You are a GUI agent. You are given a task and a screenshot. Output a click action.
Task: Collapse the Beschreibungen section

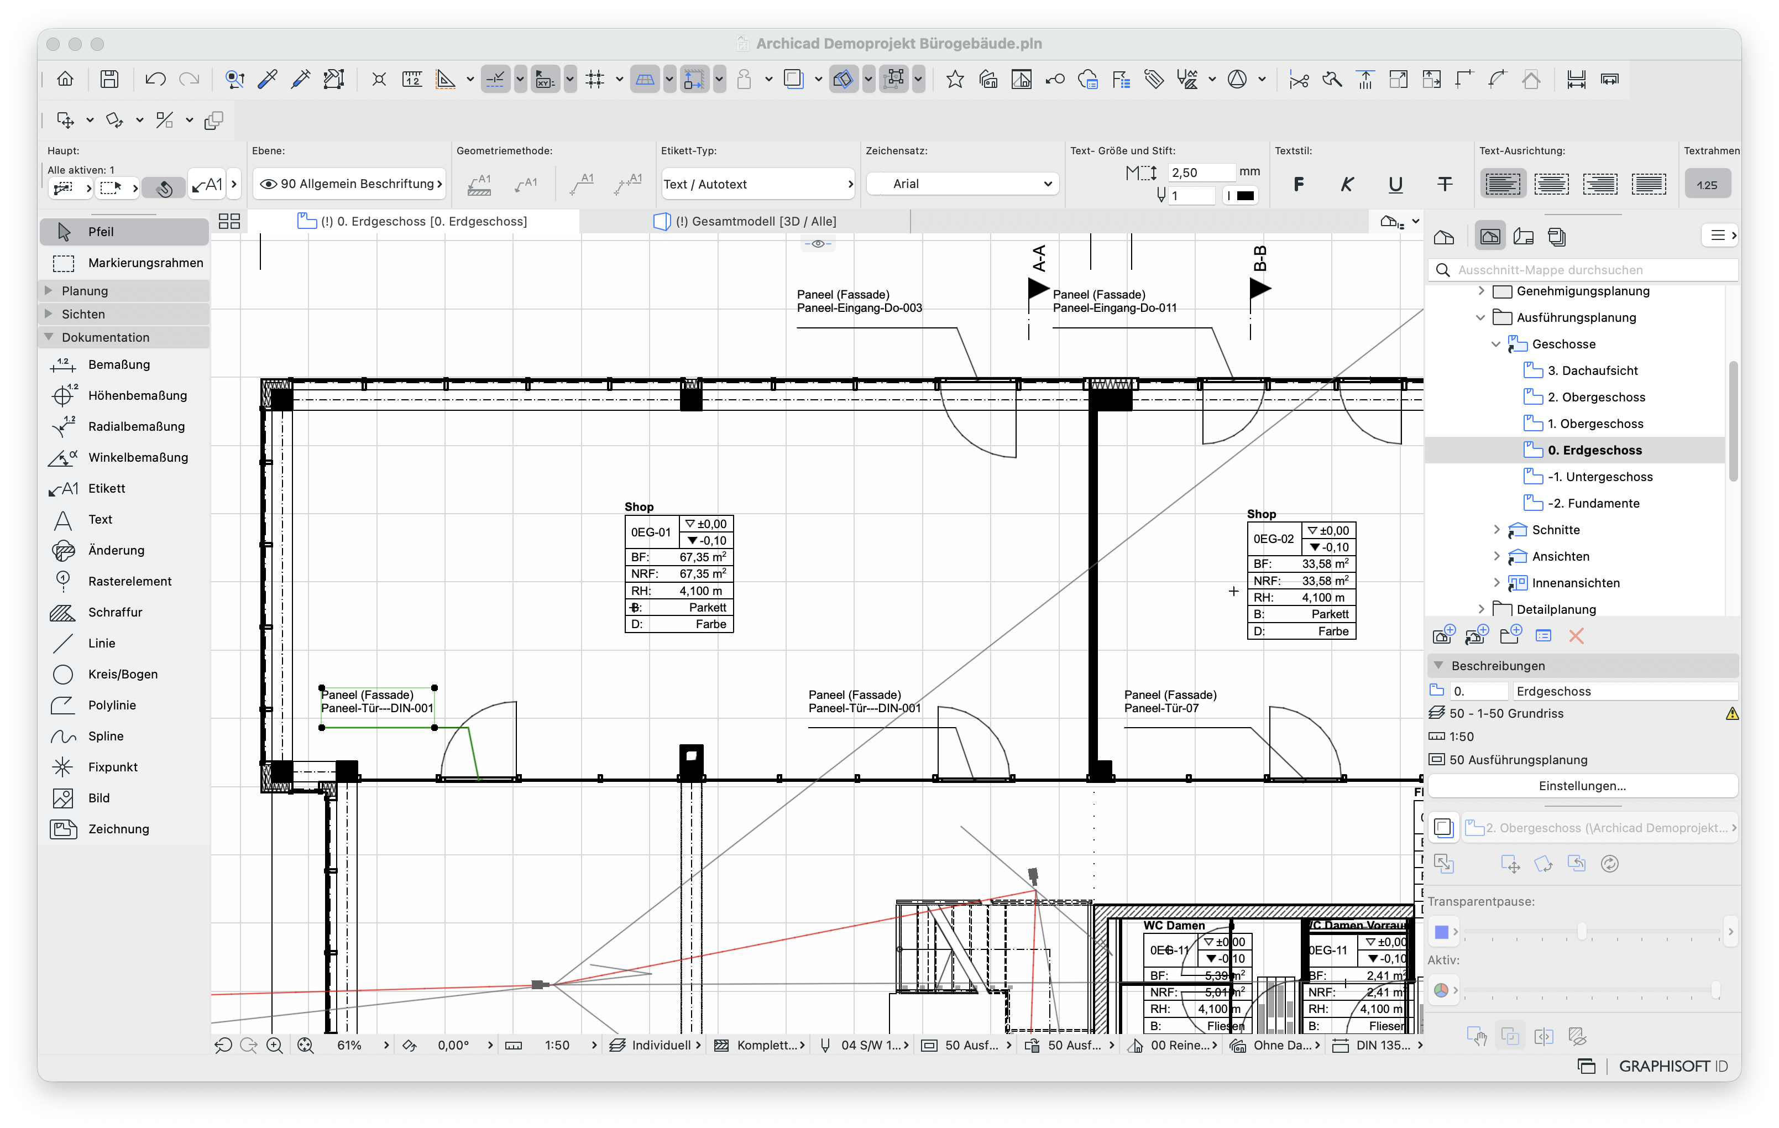tap(1439, 666)
